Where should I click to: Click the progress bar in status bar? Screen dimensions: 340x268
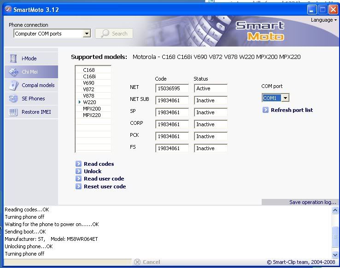68,262
